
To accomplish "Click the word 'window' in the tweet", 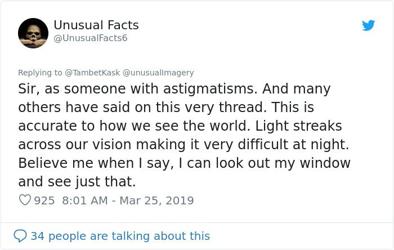I will [x=325, y=163].
